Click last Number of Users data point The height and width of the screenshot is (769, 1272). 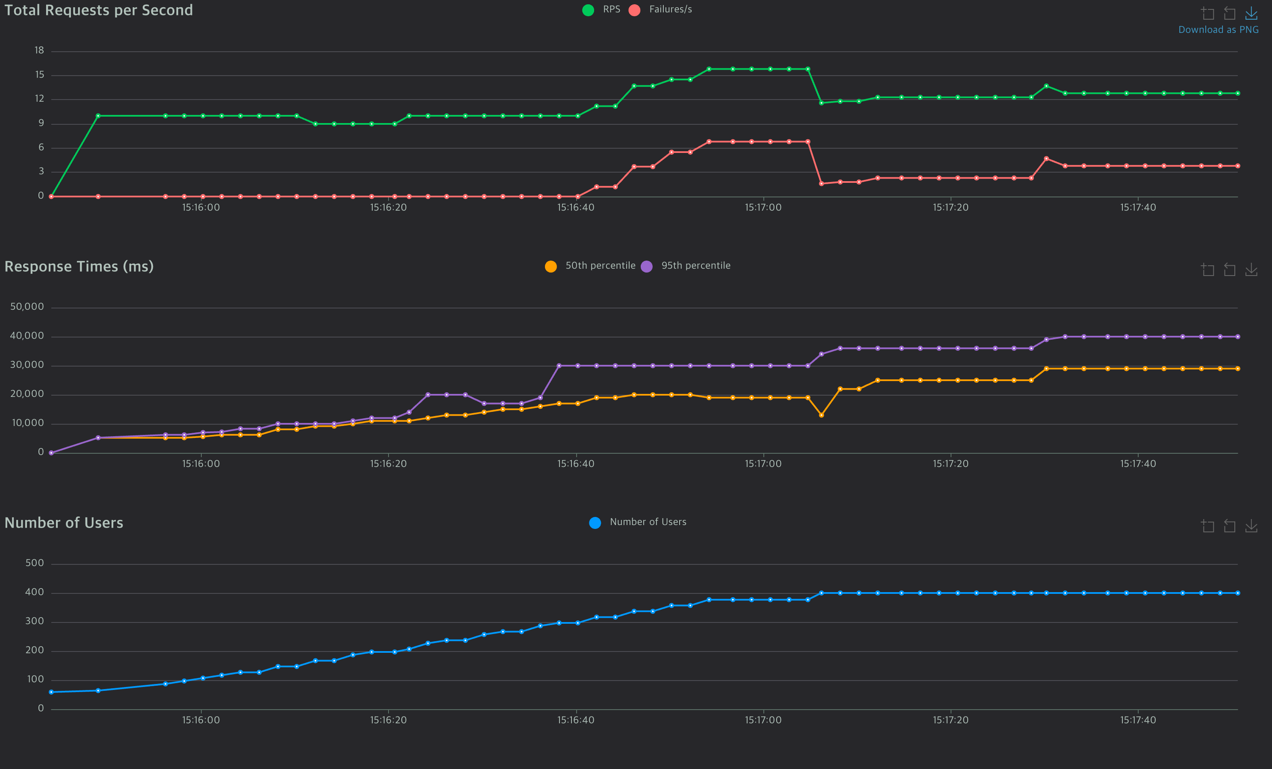[x=1237, y=593]
